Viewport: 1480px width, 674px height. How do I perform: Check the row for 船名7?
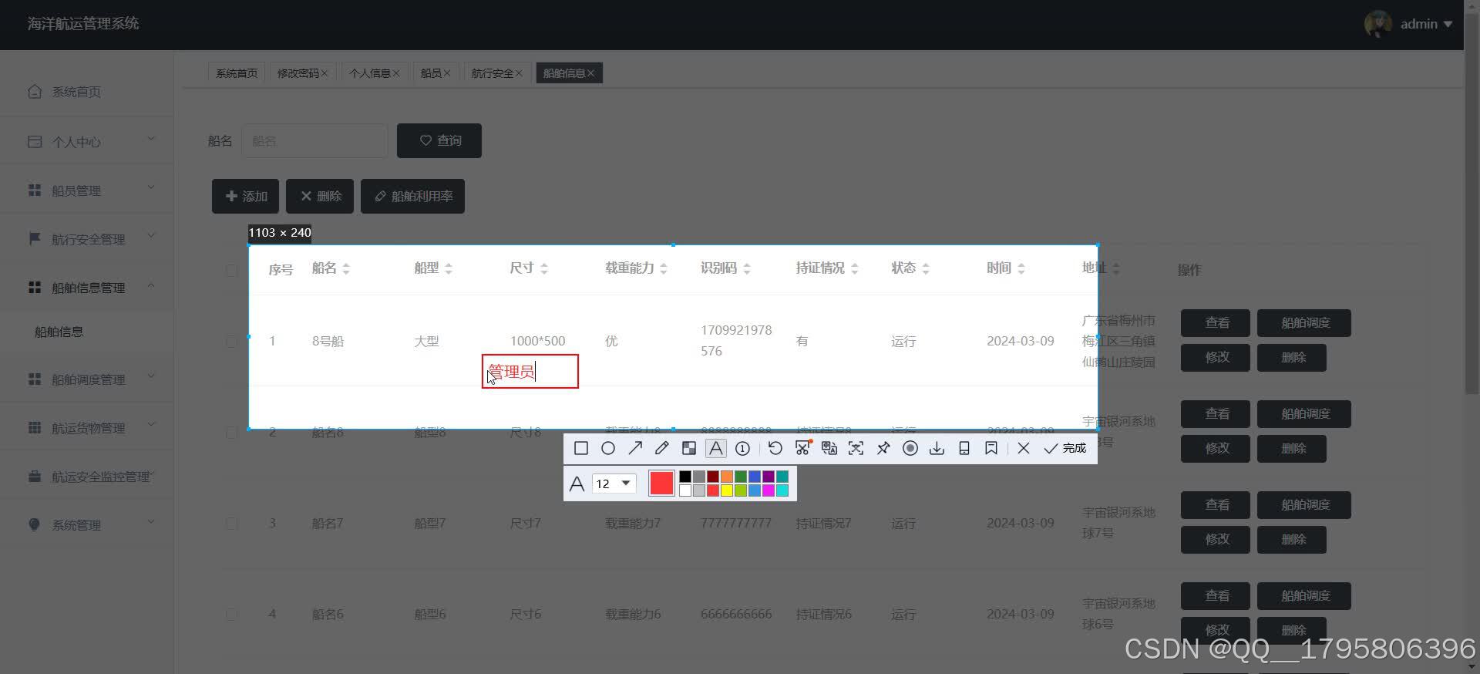[231, 524]
